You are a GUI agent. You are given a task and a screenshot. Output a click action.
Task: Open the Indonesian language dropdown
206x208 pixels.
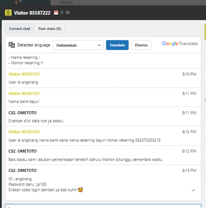[78, 45]
